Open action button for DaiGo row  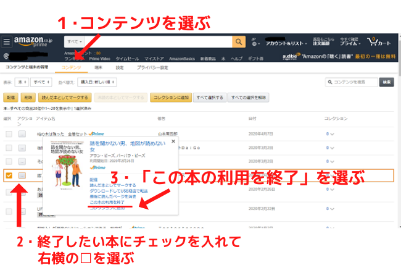22,148
